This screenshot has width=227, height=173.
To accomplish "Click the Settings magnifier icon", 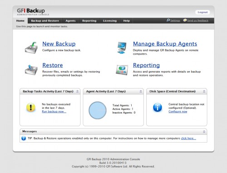I will [168, 20].
